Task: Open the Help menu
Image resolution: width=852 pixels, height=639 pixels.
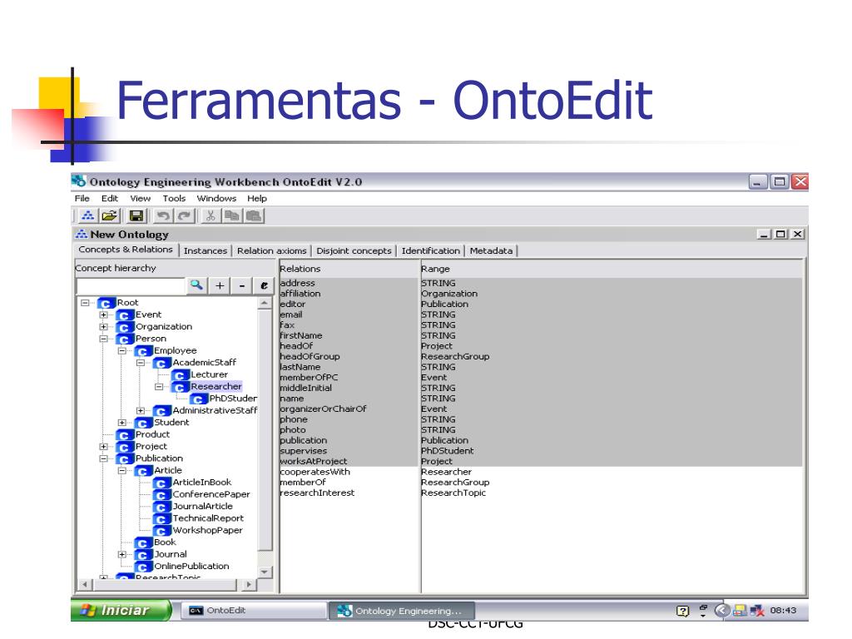Action: (257, 198)
